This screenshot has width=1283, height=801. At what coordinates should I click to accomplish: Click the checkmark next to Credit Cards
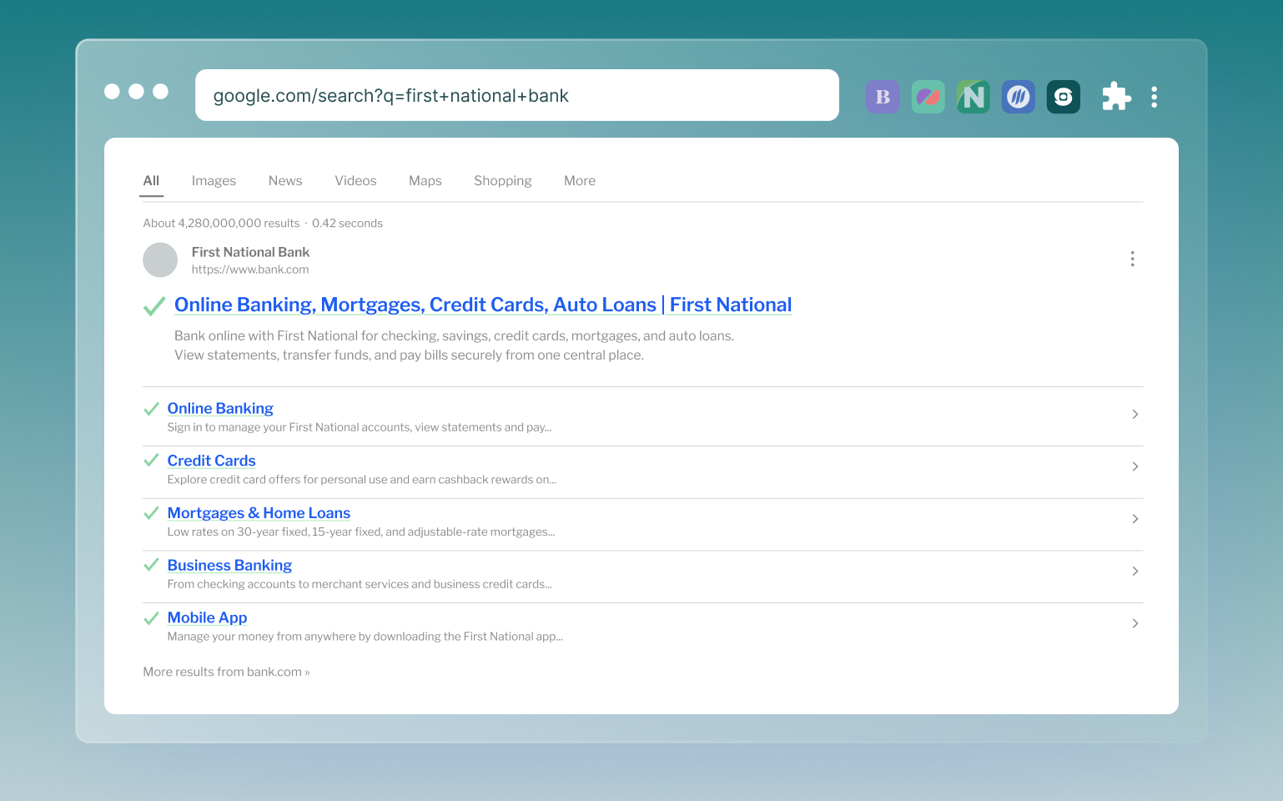pos(151,461)
